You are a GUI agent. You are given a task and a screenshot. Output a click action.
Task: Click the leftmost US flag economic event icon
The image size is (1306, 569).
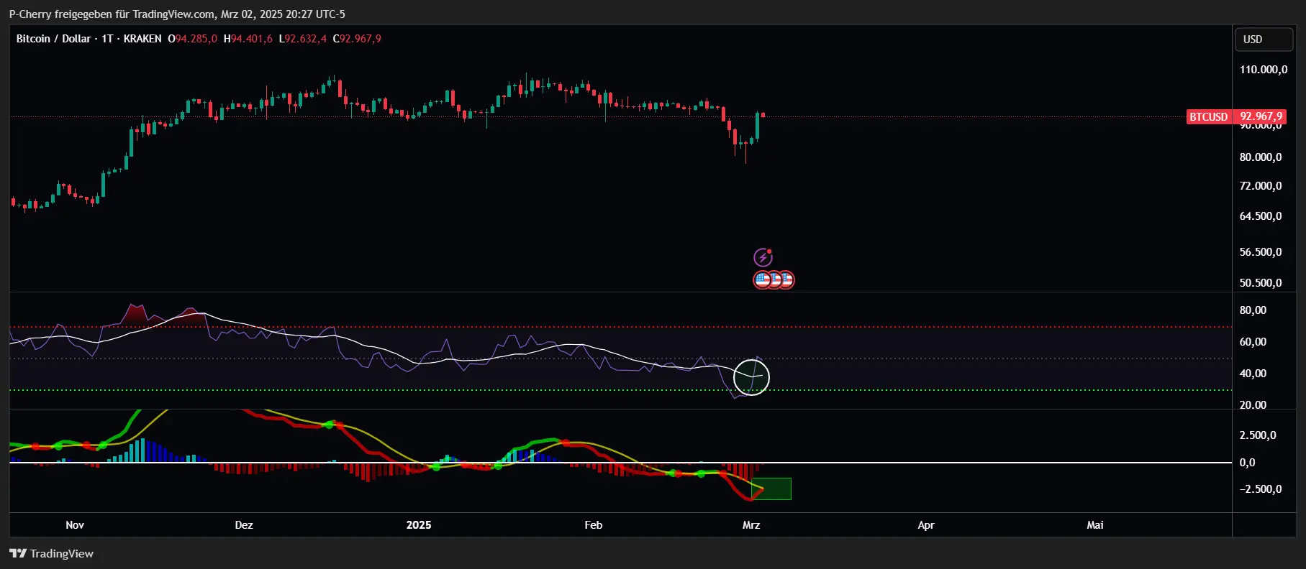(x=762, y=280)
